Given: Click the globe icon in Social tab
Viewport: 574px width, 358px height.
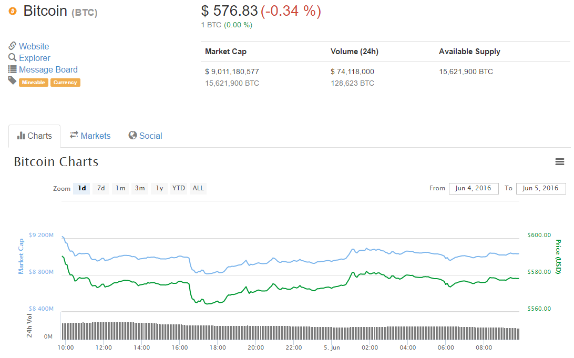Looking at the screenshot, I should [133, 136].
